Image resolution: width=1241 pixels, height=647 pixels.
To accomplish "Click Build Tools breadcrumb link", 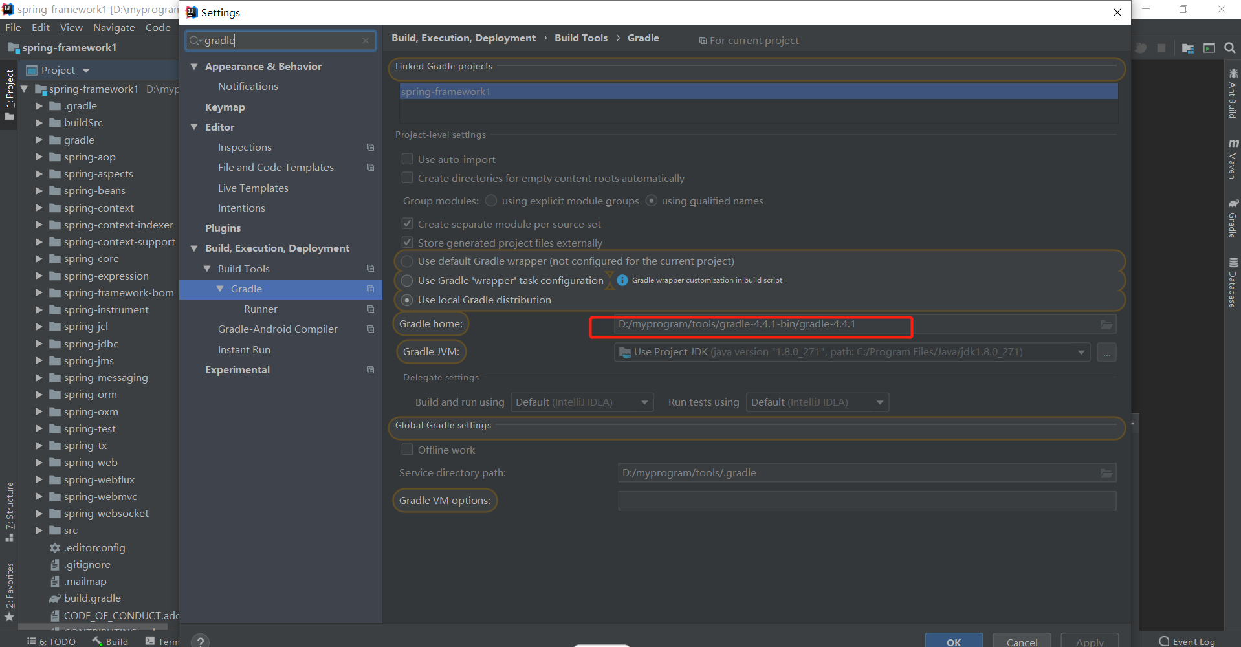I will (581, 38).
